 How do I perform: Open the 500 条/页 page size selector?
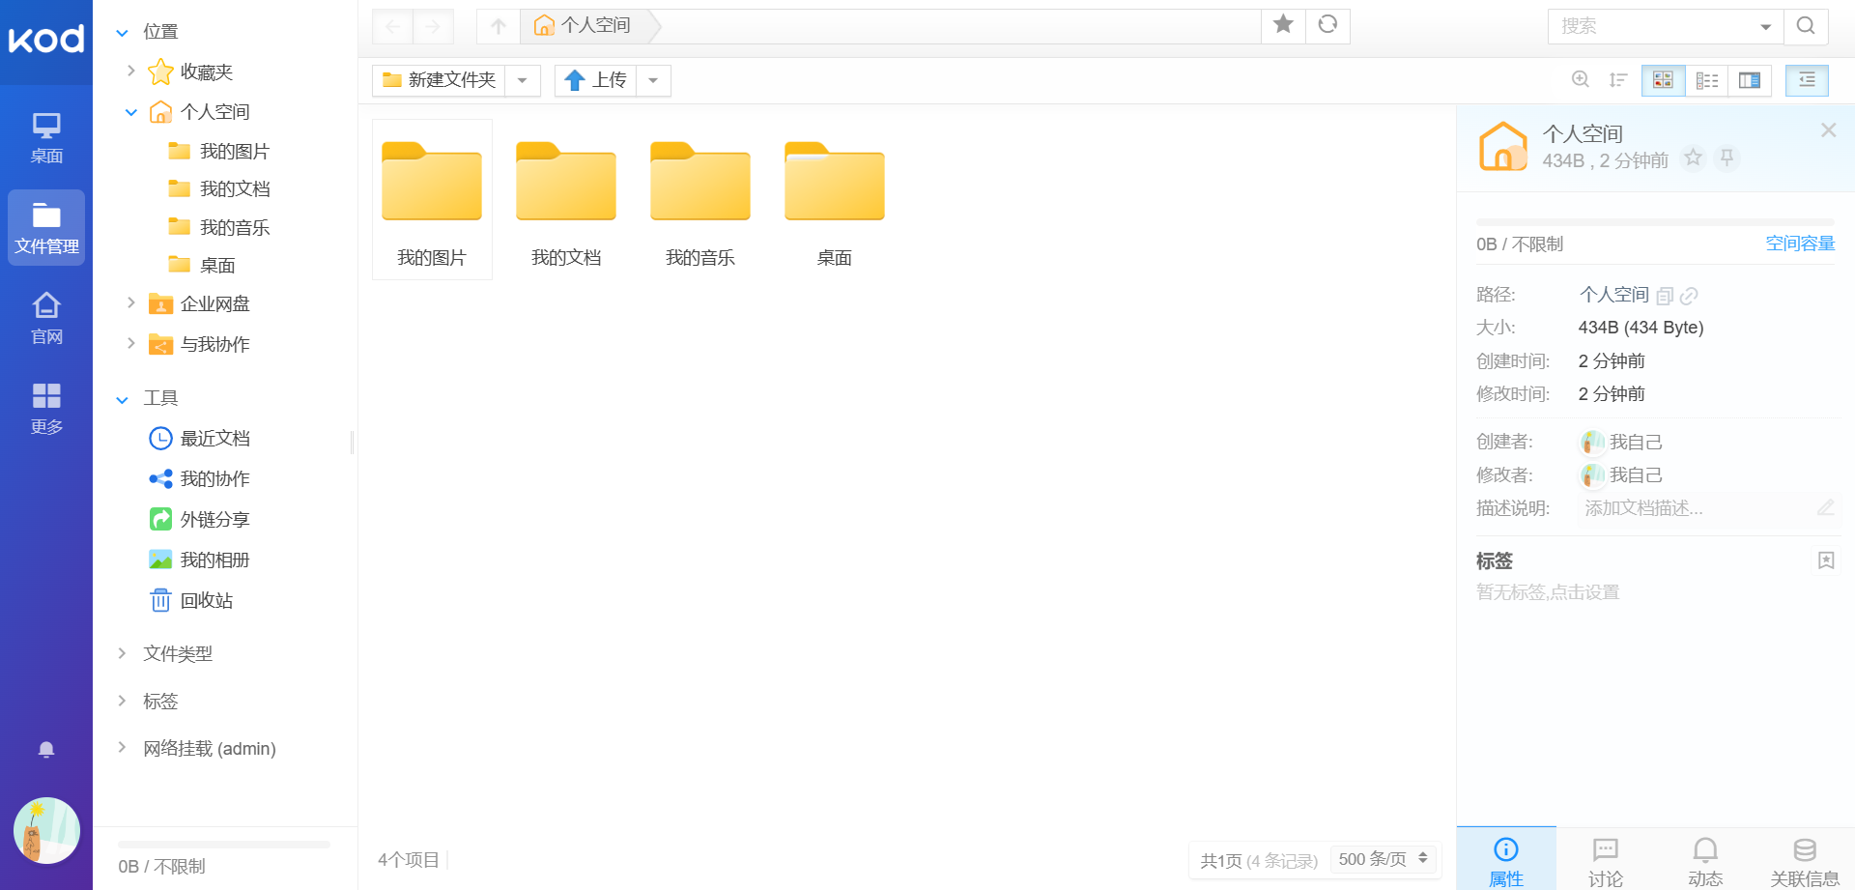click(1383, 859)
